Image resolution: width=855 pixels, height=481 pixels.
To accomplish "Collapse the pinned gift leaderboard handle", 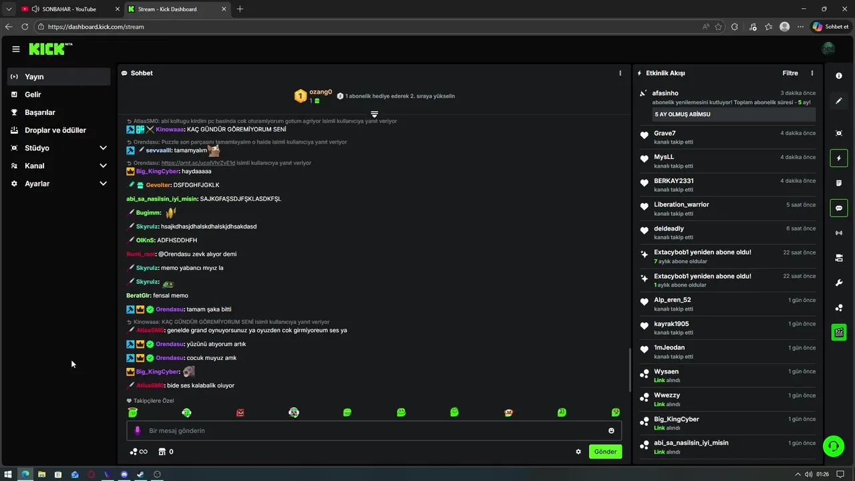I will click(x=374, y=114).
